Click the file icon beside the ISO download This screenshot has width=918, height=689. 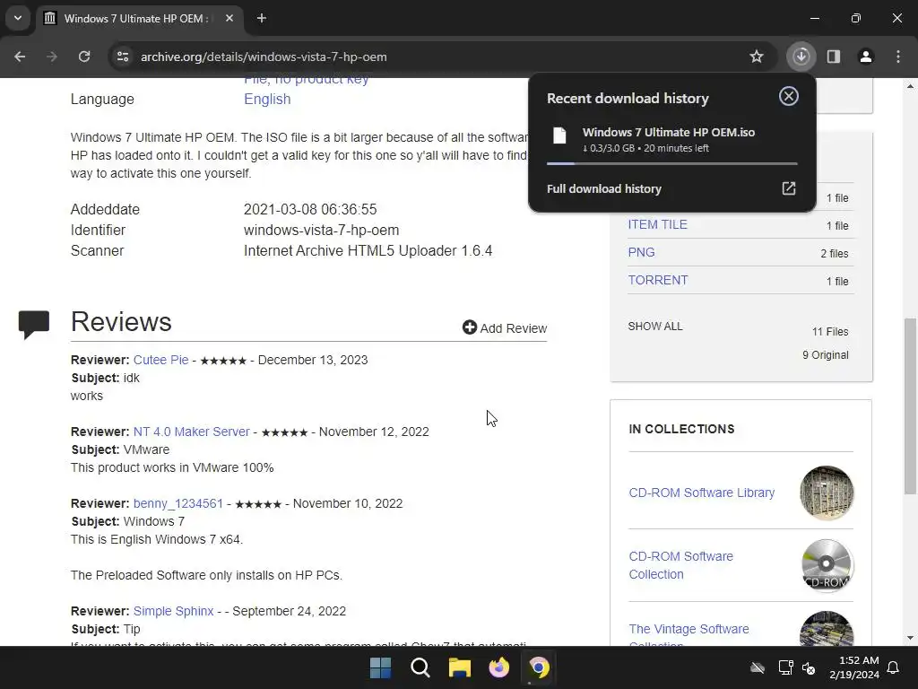559,135
